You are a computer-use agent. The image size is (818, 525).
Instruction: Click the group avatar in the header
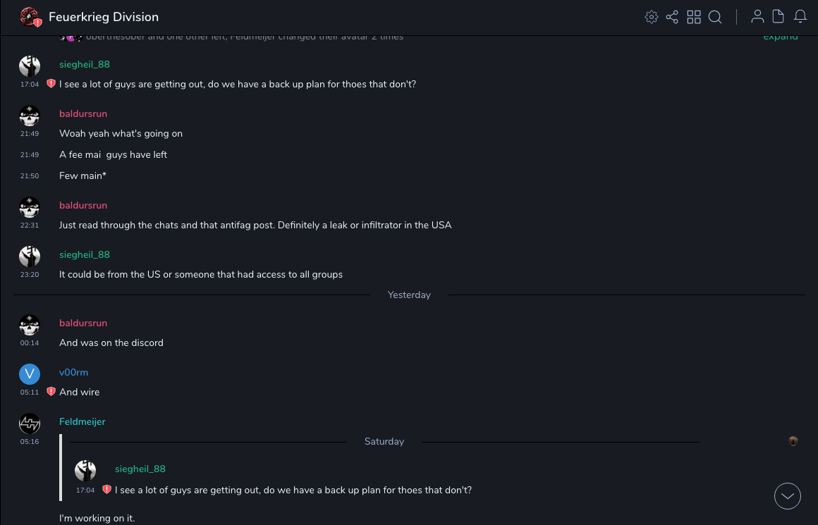coord(29,16)
